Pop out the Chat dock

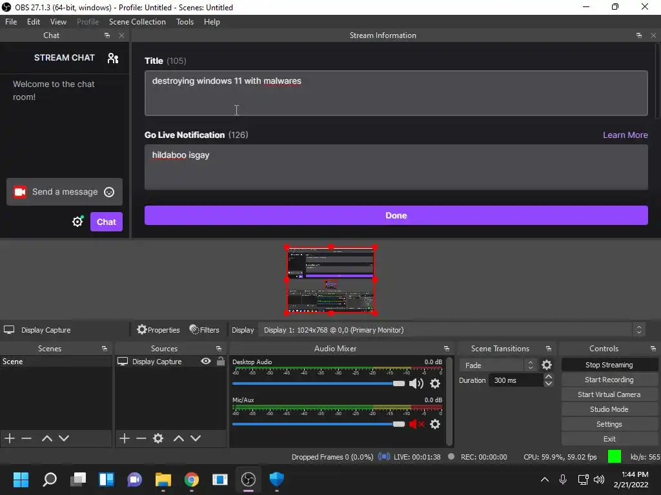pyautogui.click(x=107, y=35)
